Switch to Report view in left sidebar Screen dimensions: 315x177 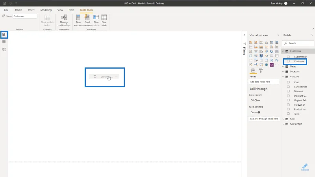click(4, 35)
